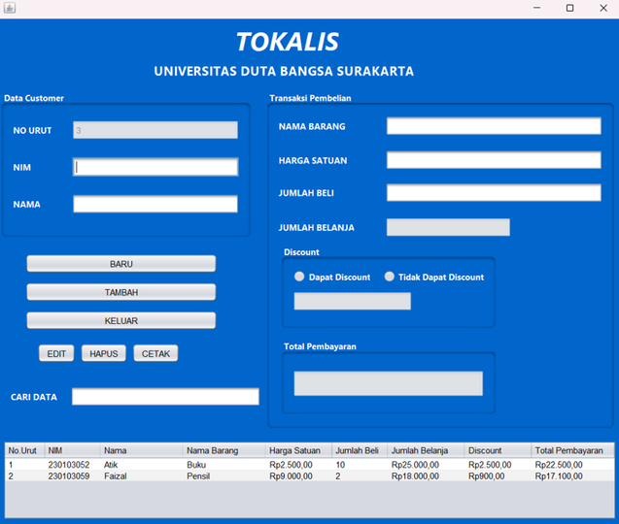Click the EDIT button
The image size is (619, 524).
tap(56, 353)
